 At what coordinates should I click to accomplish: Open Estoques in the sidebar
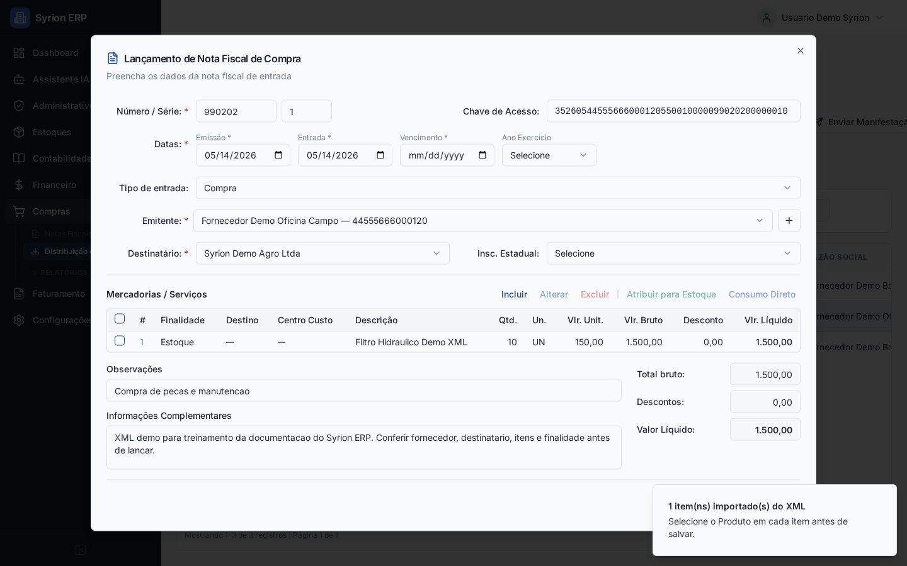tap(52, 132)
